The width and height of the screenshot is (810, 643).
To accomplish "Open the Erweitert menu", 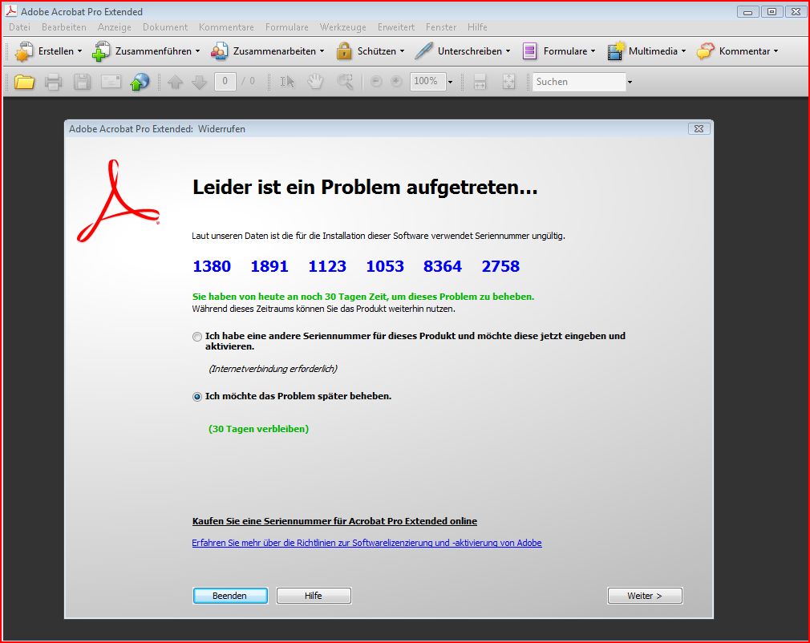I will 396,26.
